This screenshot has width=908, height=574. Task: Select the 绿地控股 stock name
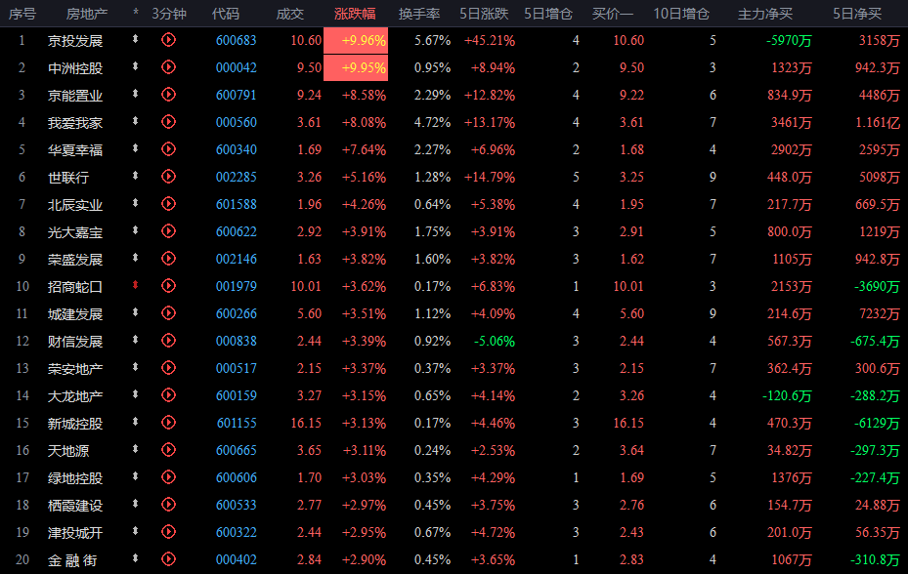pos(75,478)
